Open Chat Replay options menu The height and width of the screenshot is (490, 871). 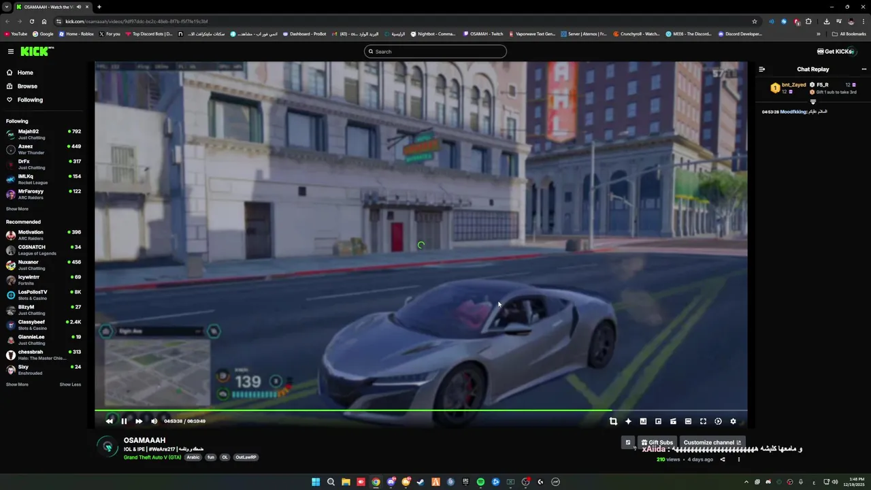point(864,69)
